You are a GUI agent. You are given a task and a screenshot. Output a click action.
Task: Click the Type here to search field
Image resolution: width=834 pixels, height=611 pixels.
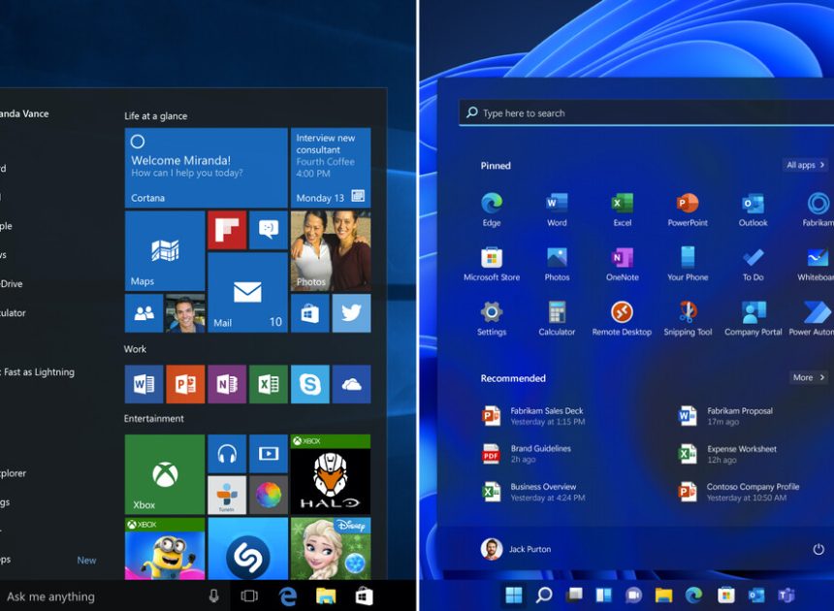(x=646, y=113)
